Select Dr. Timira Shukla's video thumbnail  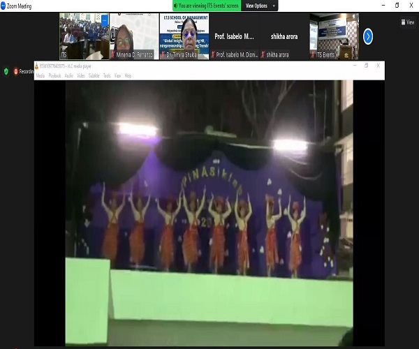[x=184, y=36]
